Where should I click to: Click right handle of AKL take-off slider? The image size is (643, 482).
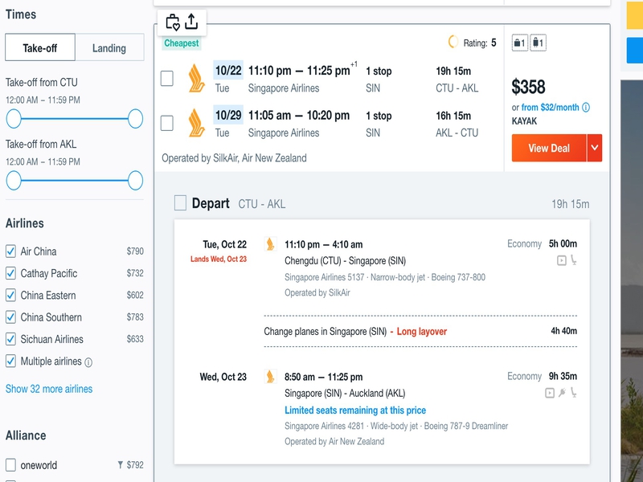[x=135, y=181]
